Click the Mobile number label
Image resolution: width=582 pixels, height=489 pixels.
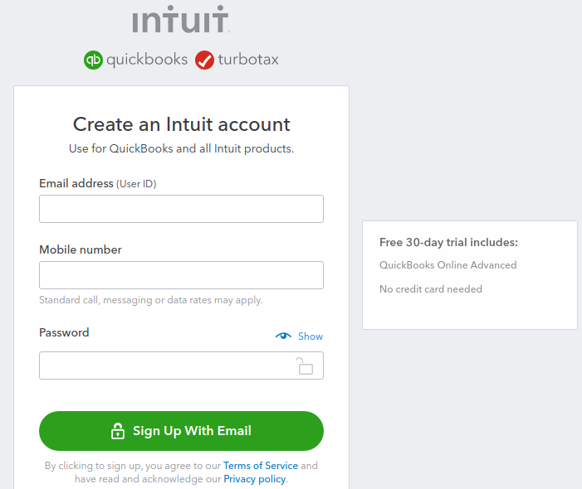(x=81, y=249)
